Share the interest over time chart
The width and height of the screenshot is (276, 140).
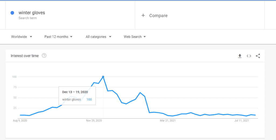258,56
